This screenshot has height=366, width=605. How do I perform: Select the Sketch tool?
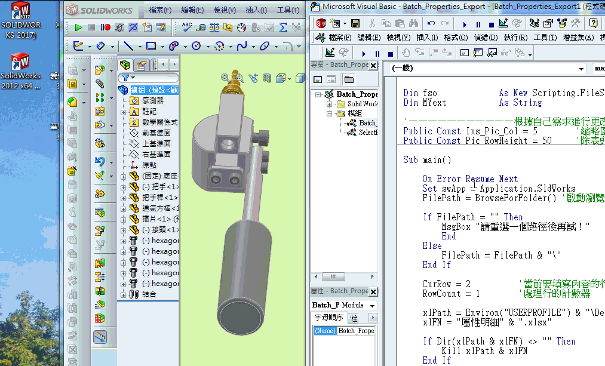click(x=78, y=47)
